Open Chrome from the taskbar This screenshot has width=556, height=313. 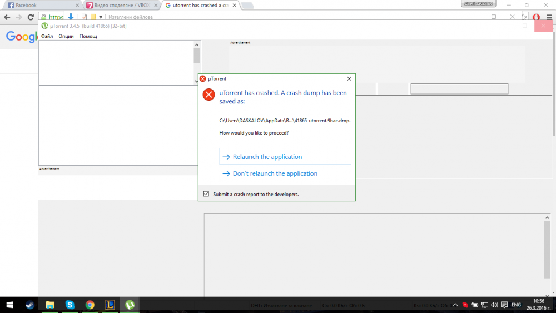pos(90,305)
